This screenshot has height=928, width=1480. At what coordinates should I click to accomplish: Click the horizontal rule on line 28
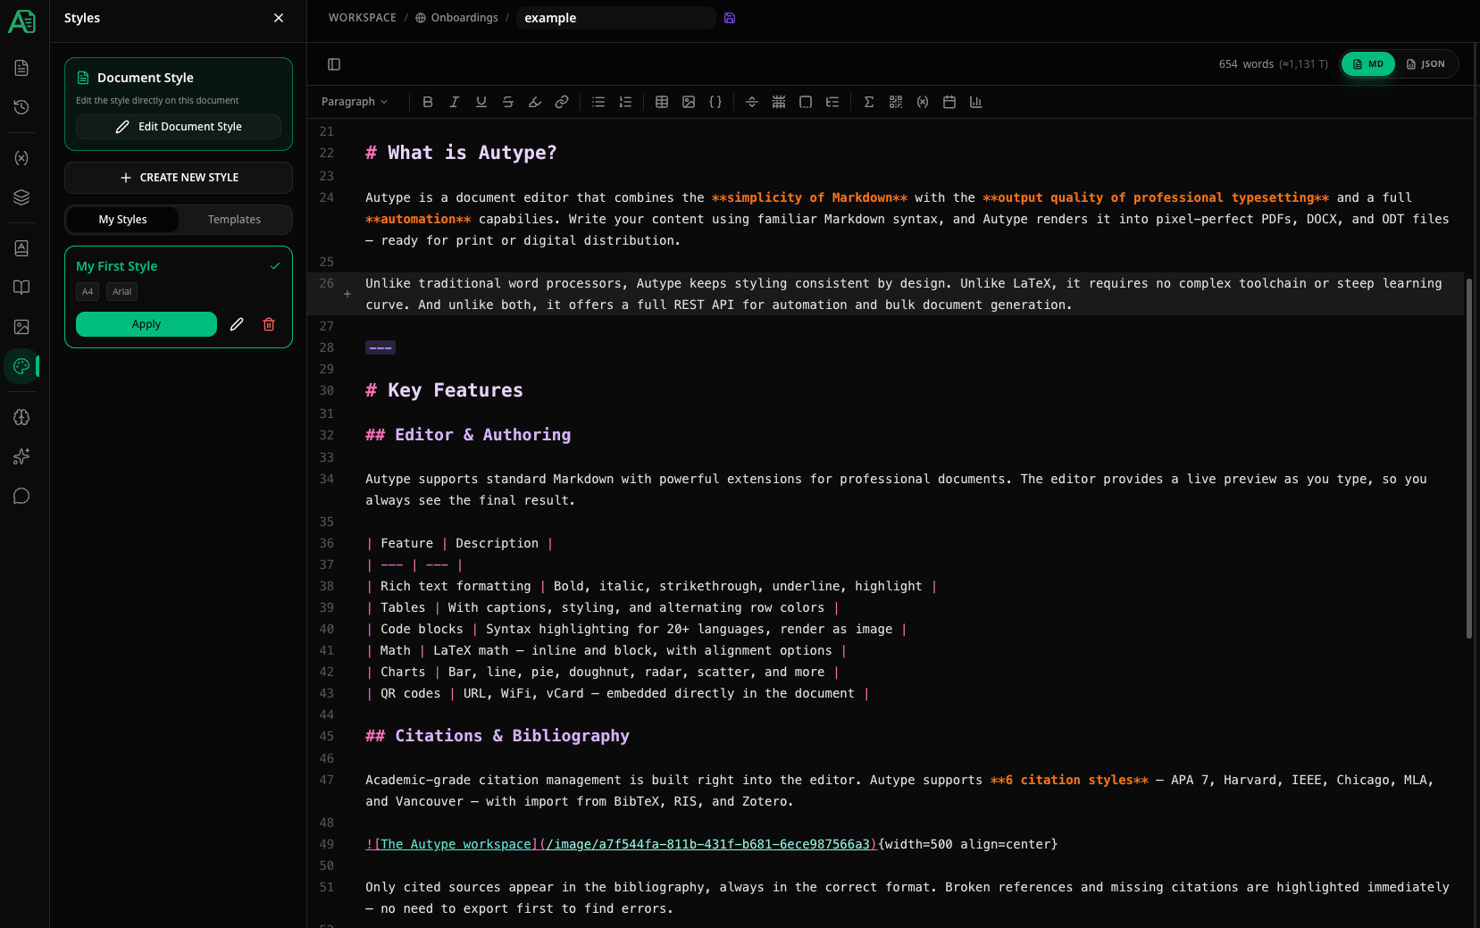point(380,347)
